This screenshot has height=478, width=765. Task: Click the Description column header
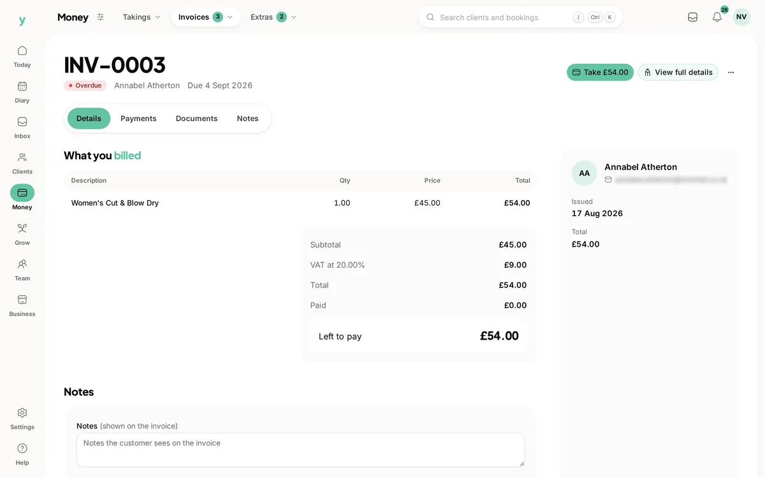tap(89, 180)
